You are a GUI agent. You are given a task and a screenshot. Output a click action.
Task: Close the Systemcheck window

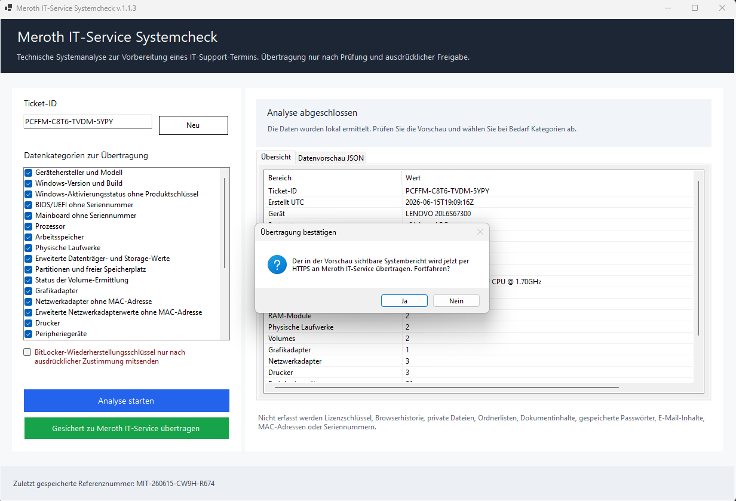[722, 8]
